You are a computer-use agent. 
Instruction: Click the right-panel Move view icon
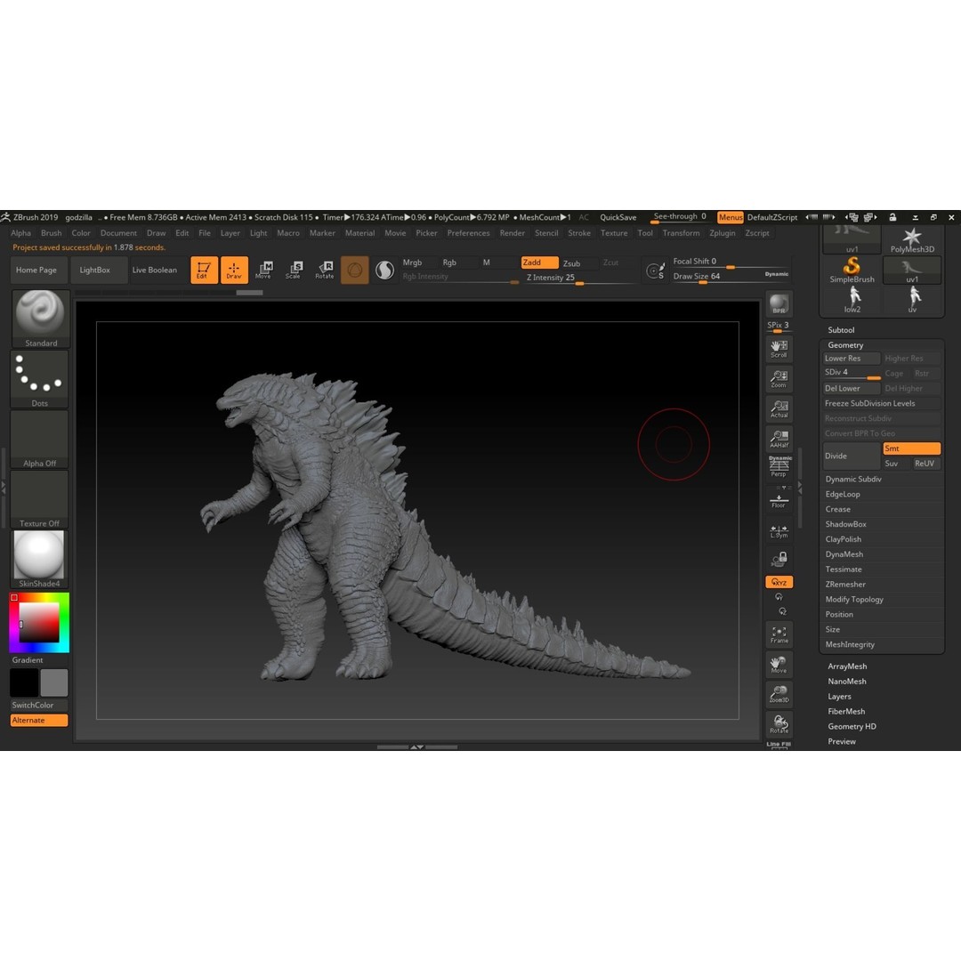pyautogui.click(x=779, y=665)
